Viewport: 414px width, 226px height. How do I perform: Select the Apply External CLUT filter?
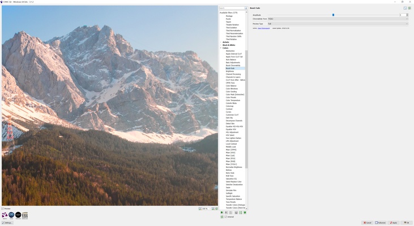coord(234,54)
